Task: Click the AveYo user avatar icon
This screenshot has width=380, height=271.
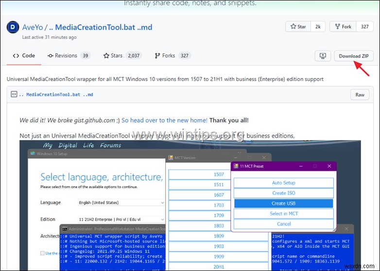Action: 13,27
